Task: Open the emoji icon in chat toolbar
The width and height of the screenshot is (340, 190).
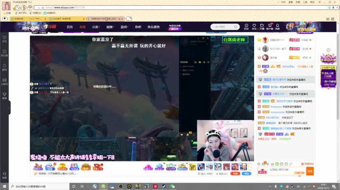Action: click(x=259, y=164)
